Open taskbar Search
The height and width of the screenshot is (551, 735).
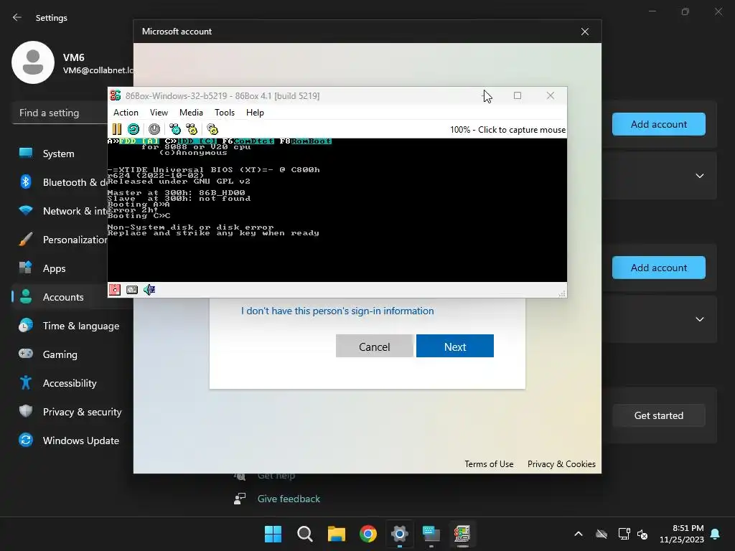(x=304, y=534)
